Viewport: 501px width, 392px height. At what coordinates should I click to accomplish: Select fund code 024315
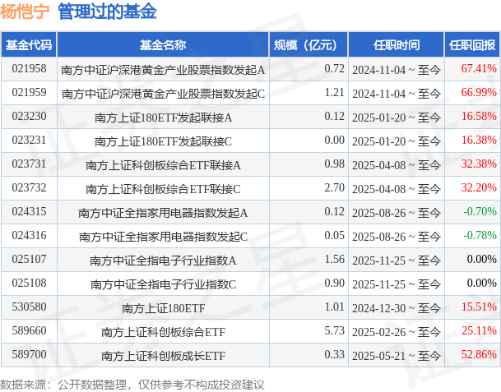[x=29, y=212]
